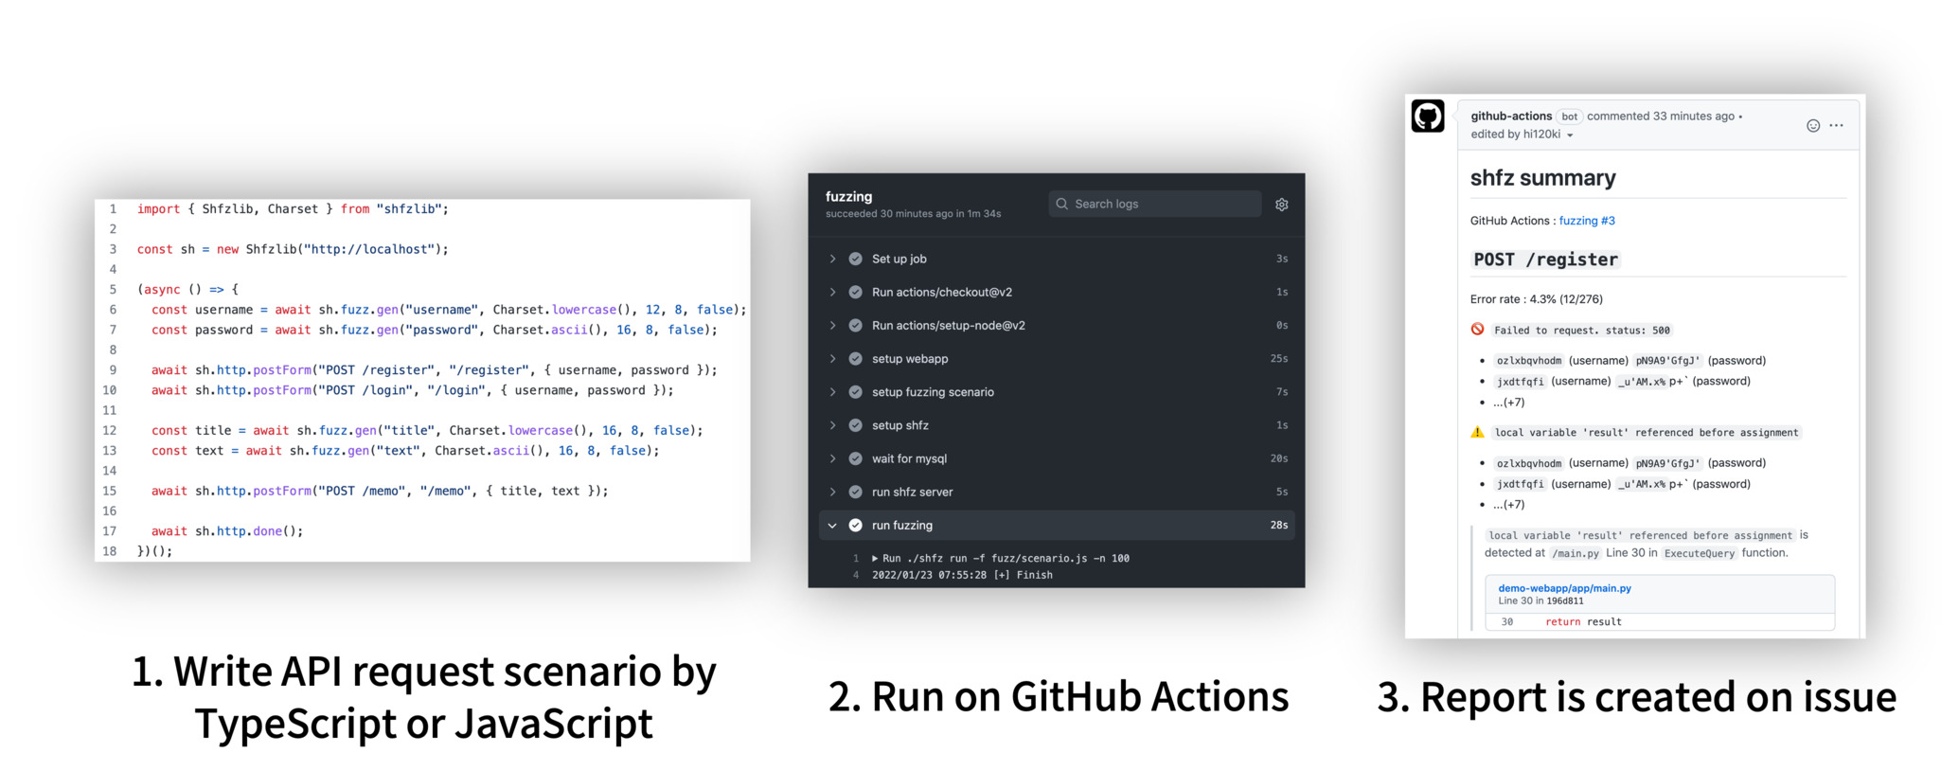Open the three-dot comment options menu

[x=1837, y=126]
